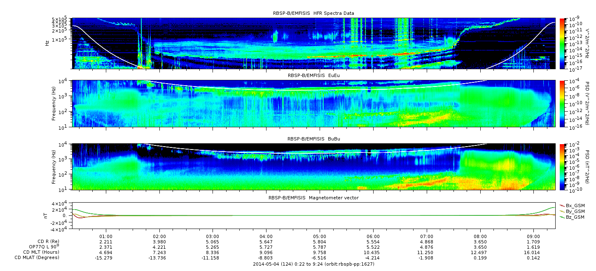Click the HFR Spectra Data plot title
The image size is (596, 271).
313,14
